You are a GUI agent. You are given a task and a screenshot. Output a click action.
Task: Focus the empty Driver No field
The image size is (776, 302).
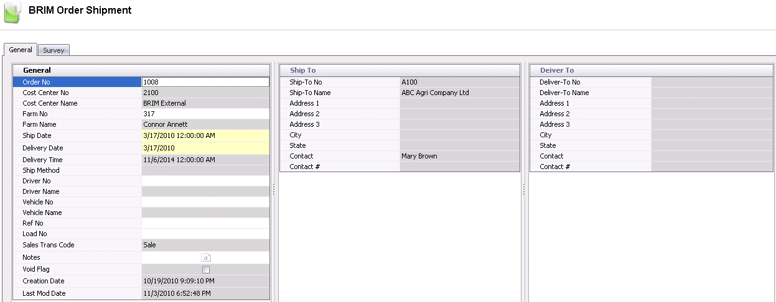pos(205,181)
